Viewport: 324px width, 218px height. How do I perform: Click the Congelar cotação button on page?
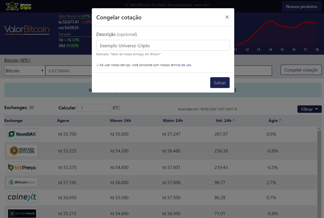click(301, 70)
